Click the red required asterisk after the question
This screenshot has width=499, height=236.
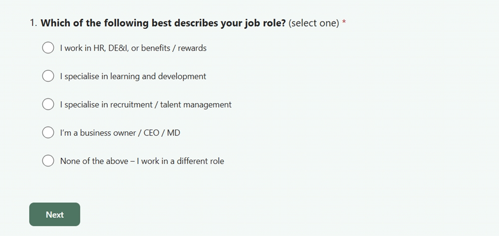[344, 22]
